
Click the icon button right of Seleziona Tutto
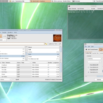point(60,44)
